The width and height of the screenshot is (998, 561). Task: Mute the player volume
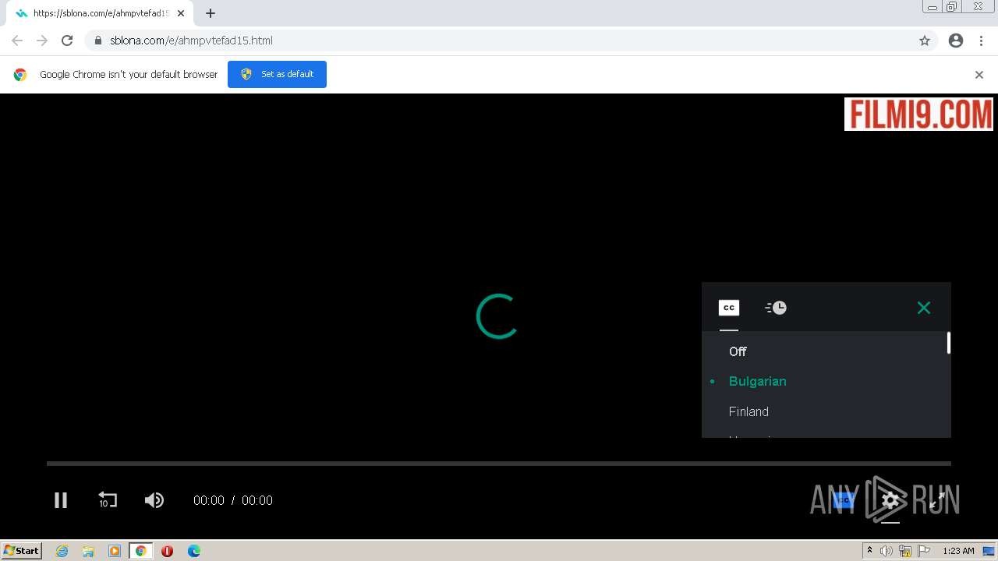[x=154, y=500]
